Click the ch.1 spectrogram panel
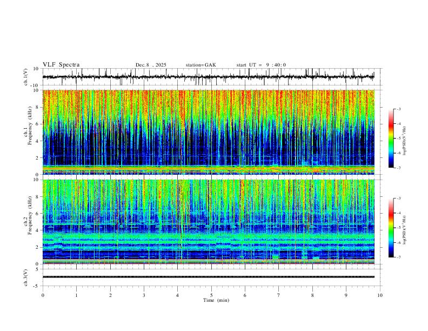 [209, 132]
